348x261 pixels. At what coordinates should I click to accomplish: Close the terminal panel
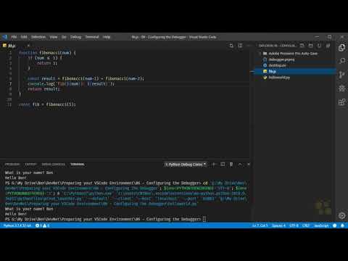pyautogui.click(x=249, y=165)
